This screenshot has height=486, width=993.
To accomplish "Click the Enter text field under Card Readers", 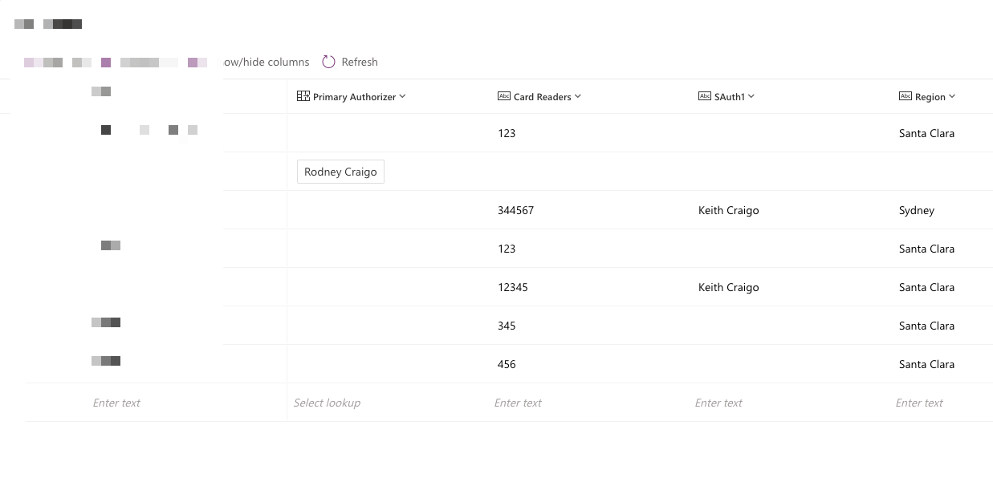I will (x=518, y=403).
